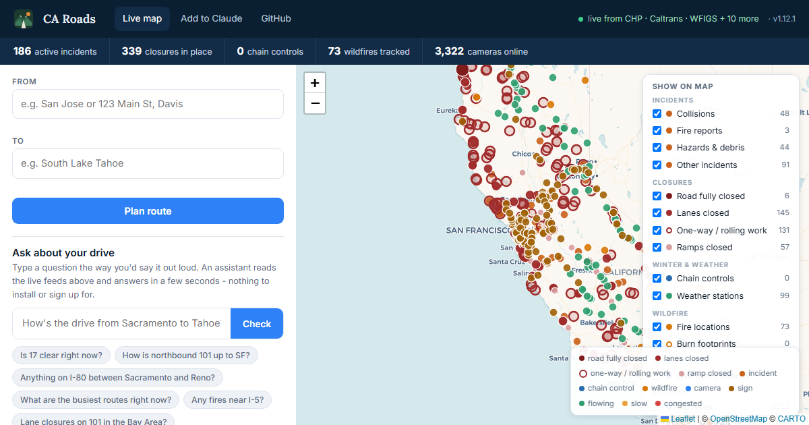Toggle the Fire locations checkbox
Image resolution: width=809 pixels, height=425 pixels.
pyautogui.click(x=657, y=327)
